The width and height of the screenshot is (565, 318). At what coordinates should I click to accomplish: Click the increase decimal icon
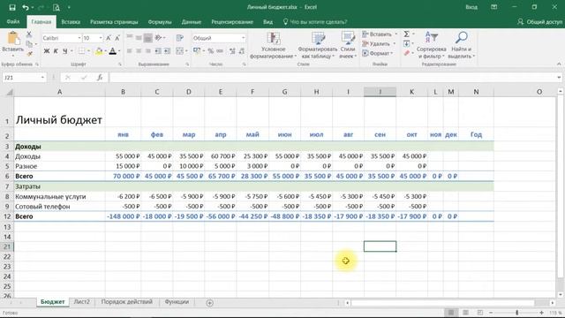tap(232, 51)
